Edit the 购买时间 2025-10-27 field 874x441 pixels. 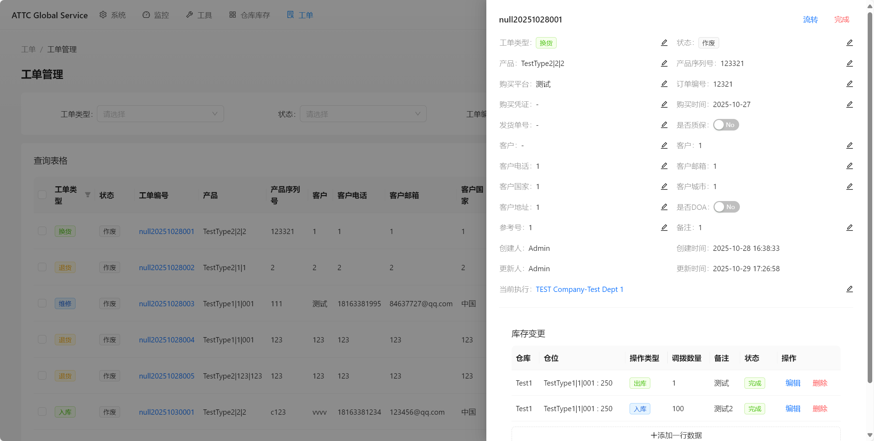pyautogui.click(x=849, y=105)
